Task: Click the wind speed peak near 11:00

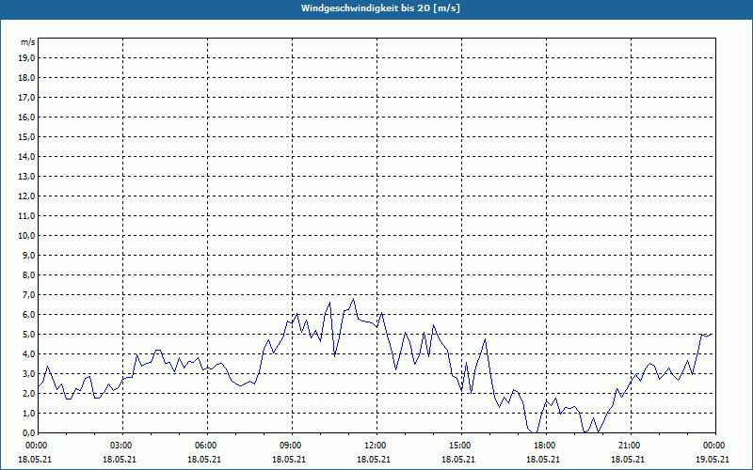Action: [x=354, y=299]
